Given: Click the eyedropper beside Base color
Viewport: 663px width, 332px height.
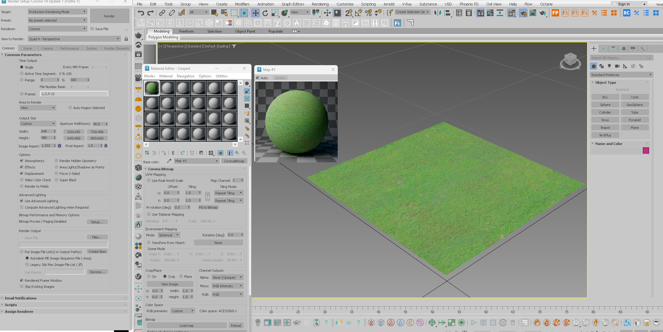Looking at the screenshot, I should pos(169,161).
